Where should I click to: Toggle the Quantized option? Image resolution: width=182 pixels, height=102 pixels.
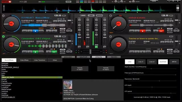point(163,62)
